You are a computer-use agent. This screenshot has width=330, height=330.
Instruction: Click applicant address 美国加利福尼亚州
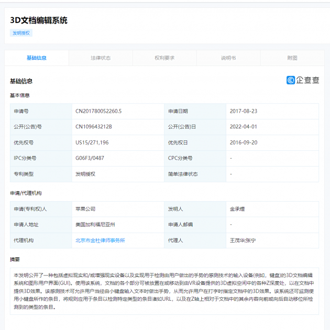click(x=95, y=225)
